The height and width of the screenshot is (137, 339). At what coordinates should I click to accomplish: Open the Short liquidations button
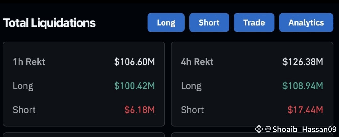209,22
